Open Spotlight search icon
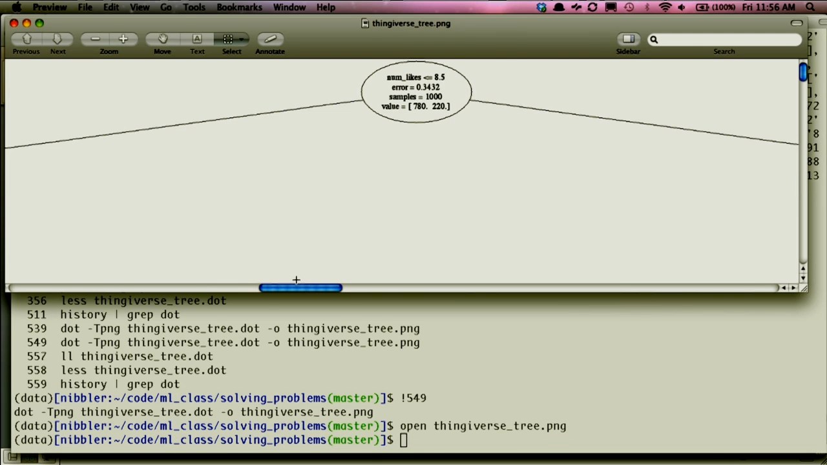Screen dimensions: 827x465 pyautogui.click(x=811, y=7)
